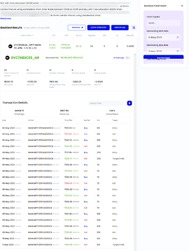Click the Initial Capital input field
Image resolution: width=189 pixels, height=251 pixels.
click(x=163, y=23)
